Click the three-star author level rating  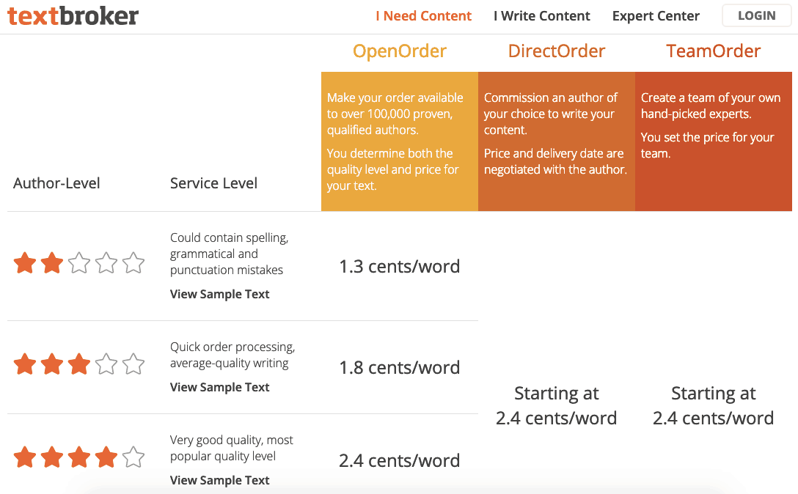coord(79,364)
